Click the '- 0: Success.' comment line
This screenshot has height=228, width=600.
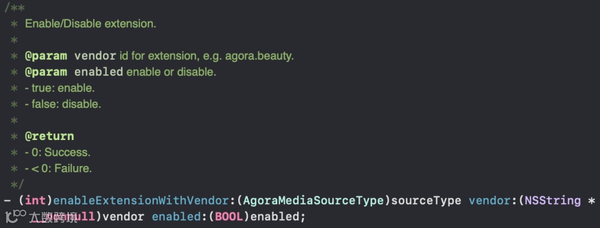(x=58, y=152)
